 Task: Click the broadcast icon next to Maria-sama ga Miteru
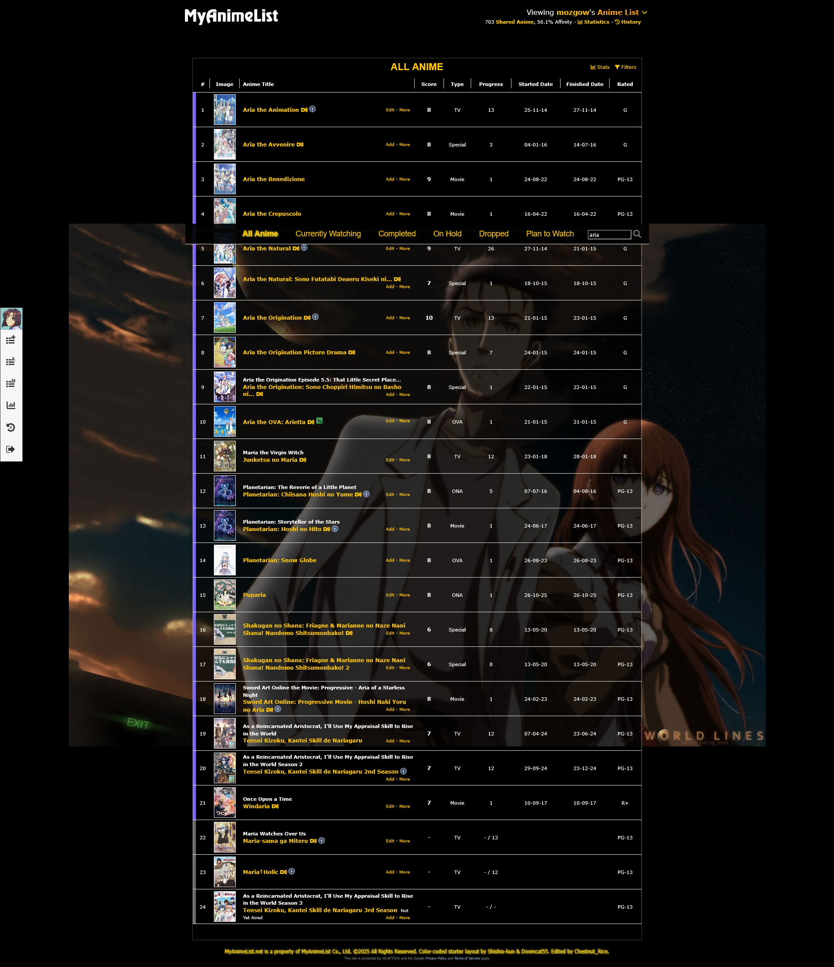(321, 841)
